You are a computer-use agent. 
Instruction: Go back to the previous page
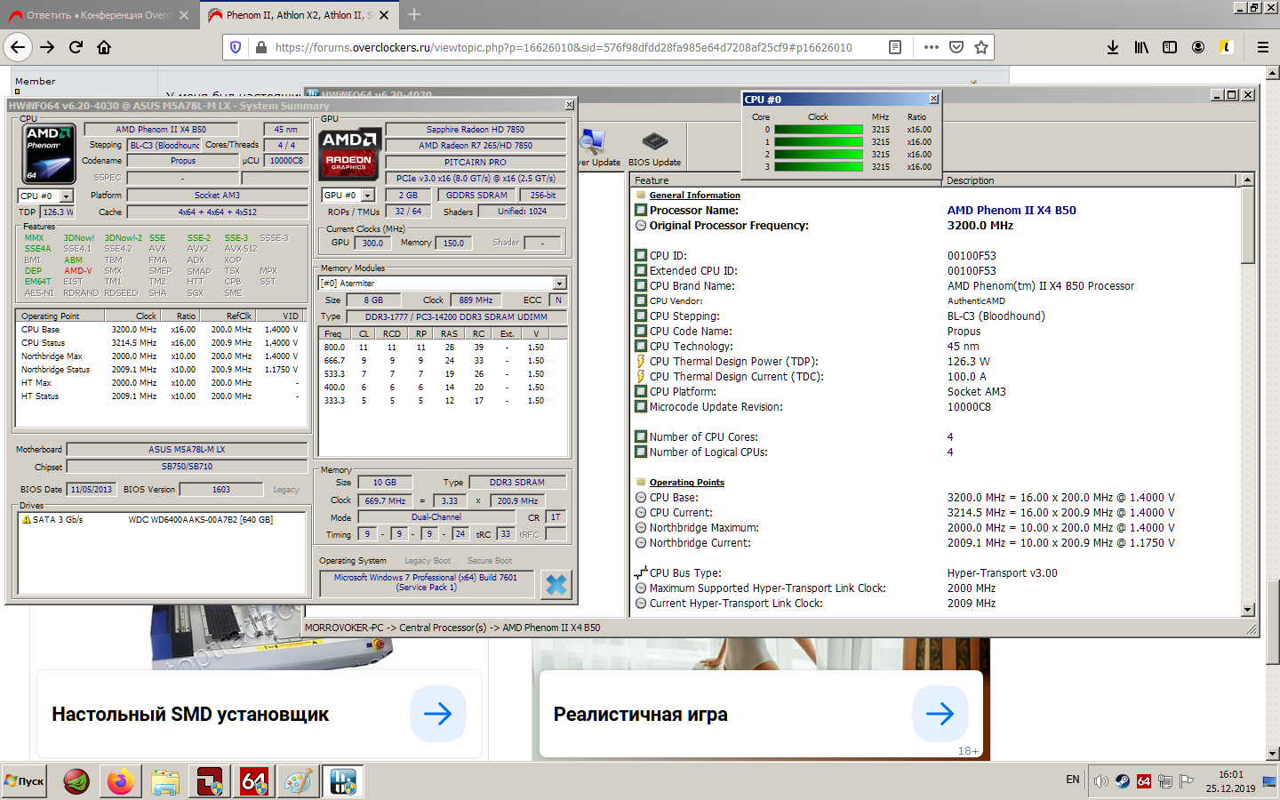[18, 47]
